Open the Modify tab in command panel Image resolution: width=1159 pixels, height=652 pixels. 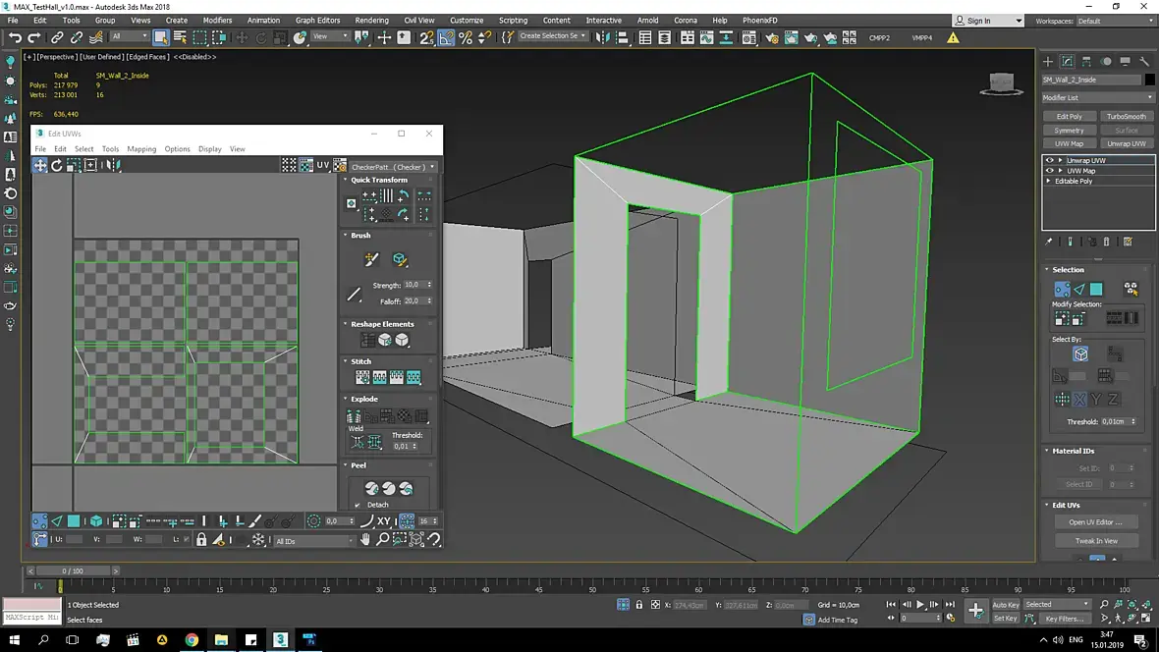click(x=1067, y=61)
